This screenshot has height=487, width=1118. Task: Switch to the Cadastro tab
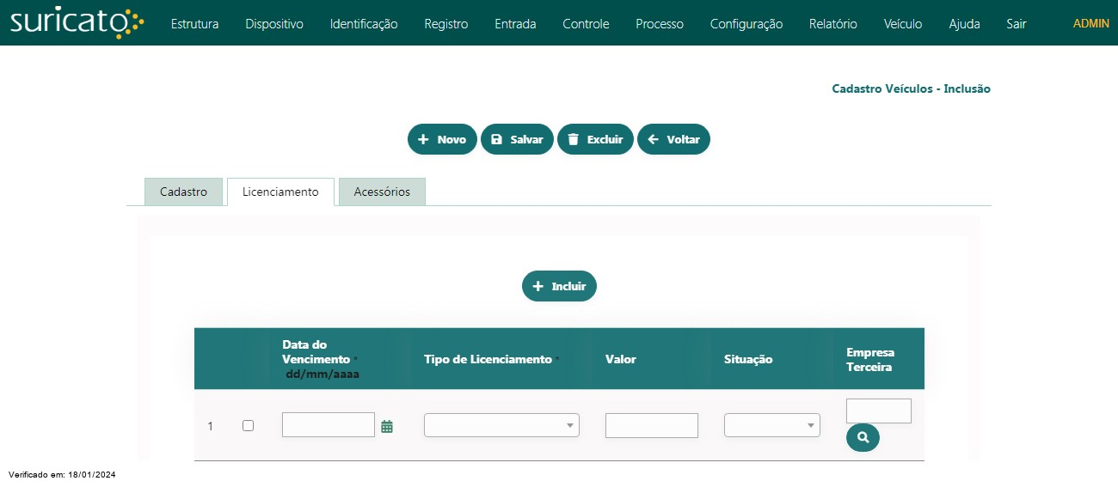pyautogui.click(x=183, y=192)
